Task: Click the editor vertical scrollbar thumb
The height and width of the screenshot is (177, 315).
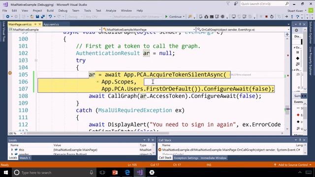Action: 287,110
